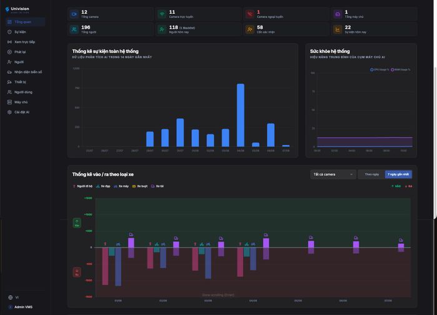This screenshot has width=437, height=315.
Task: Click the motorbike icon above the 03/08 bars
Action: coord(208,244)
